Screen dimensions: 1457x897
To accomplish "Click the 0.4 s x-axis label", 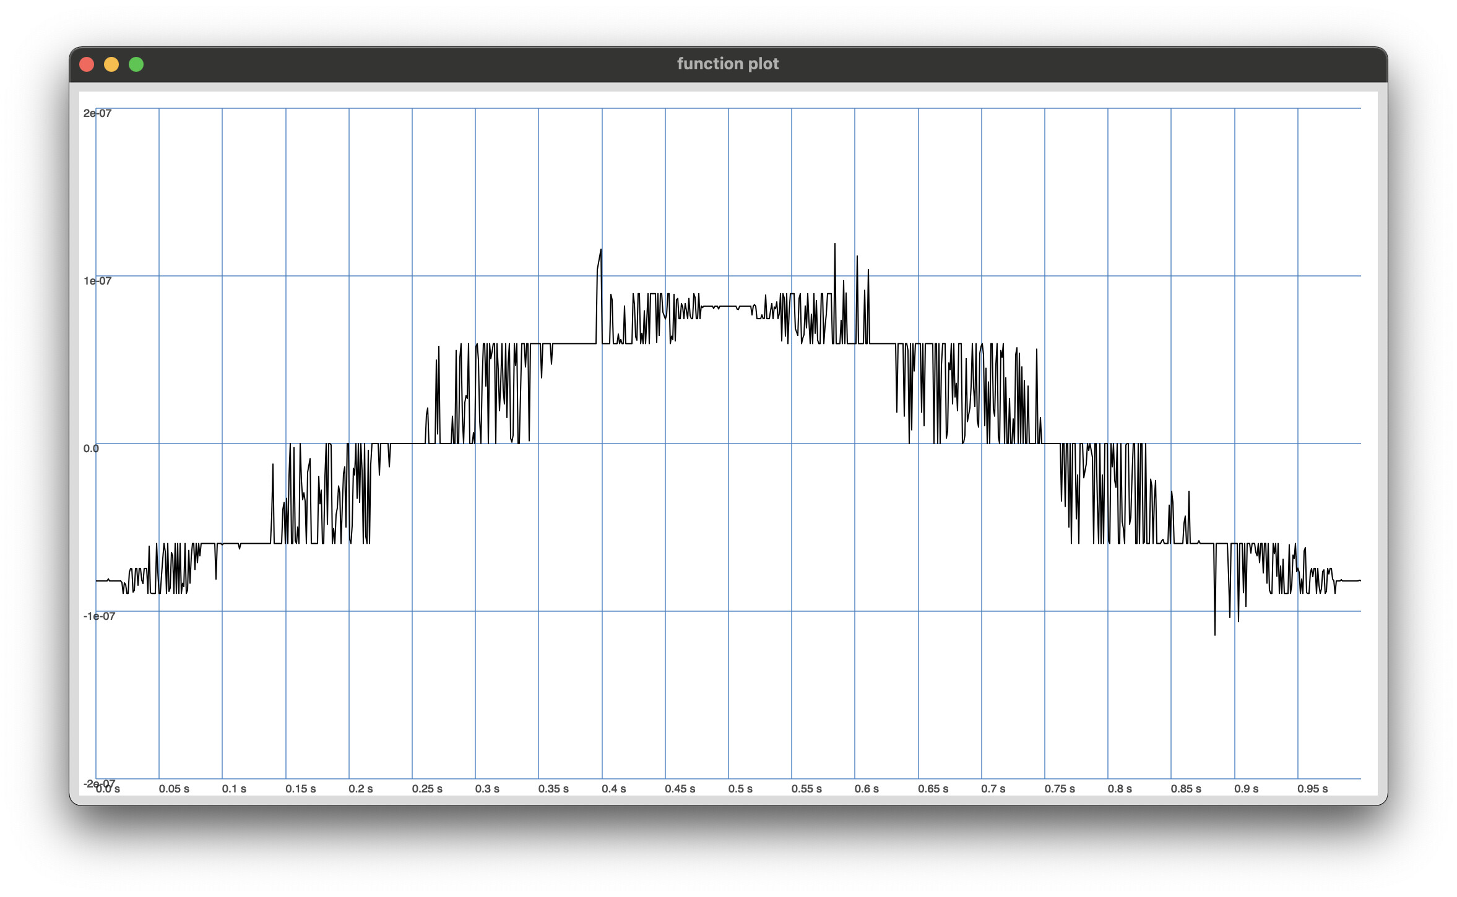I will click(614, 789).
